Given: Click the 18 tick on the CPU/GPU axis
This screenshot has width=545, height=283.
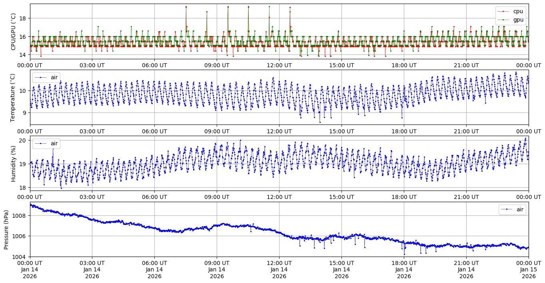Looking at the screenshot, I should coord(23,18).
